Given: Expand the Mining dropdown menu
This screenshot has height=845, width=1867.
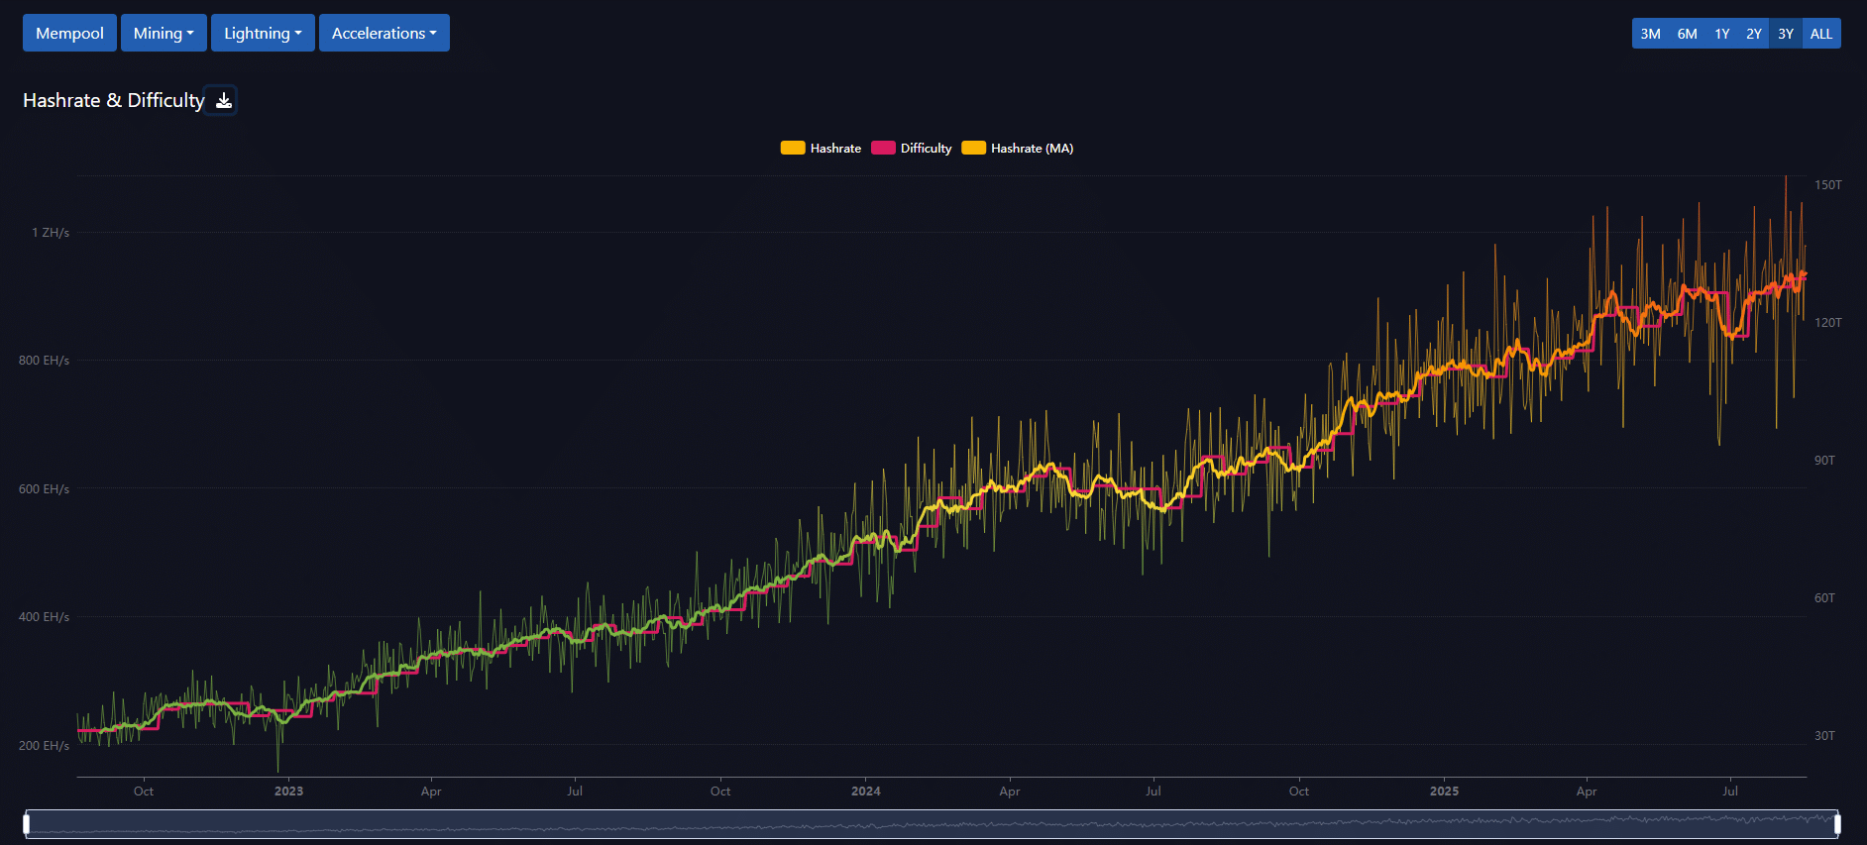Looking at the screenshot, I should point(164,33).
